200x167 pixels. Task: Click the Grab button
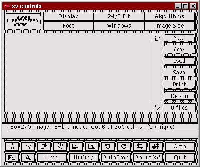(180, 147)
